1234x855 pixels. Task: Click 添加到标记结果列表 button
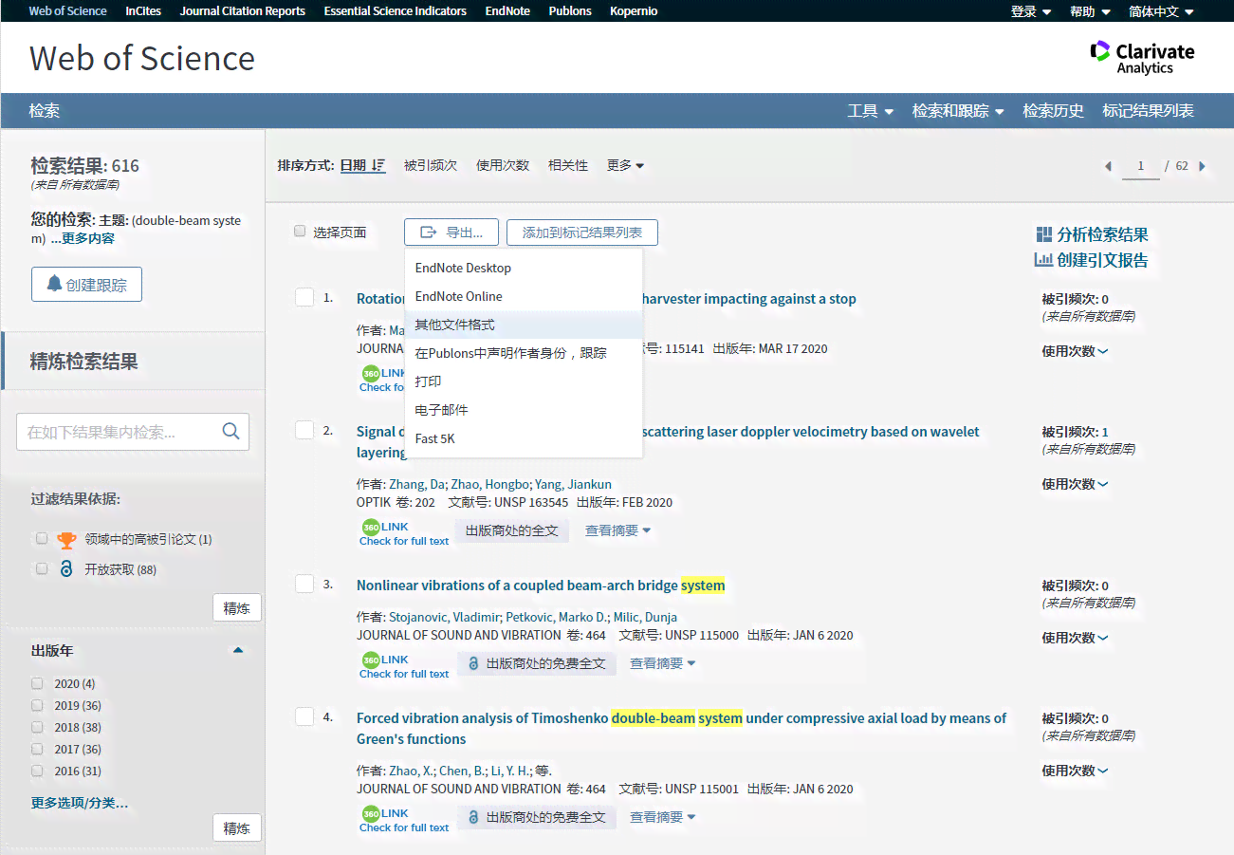582,232
